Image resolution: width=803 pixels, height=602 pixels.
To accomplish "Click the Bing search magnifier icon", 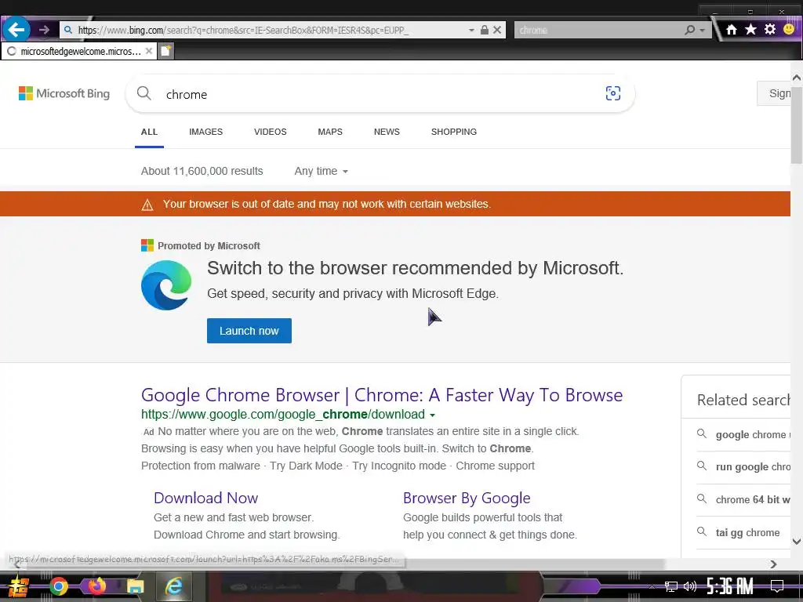I will 144,93.
